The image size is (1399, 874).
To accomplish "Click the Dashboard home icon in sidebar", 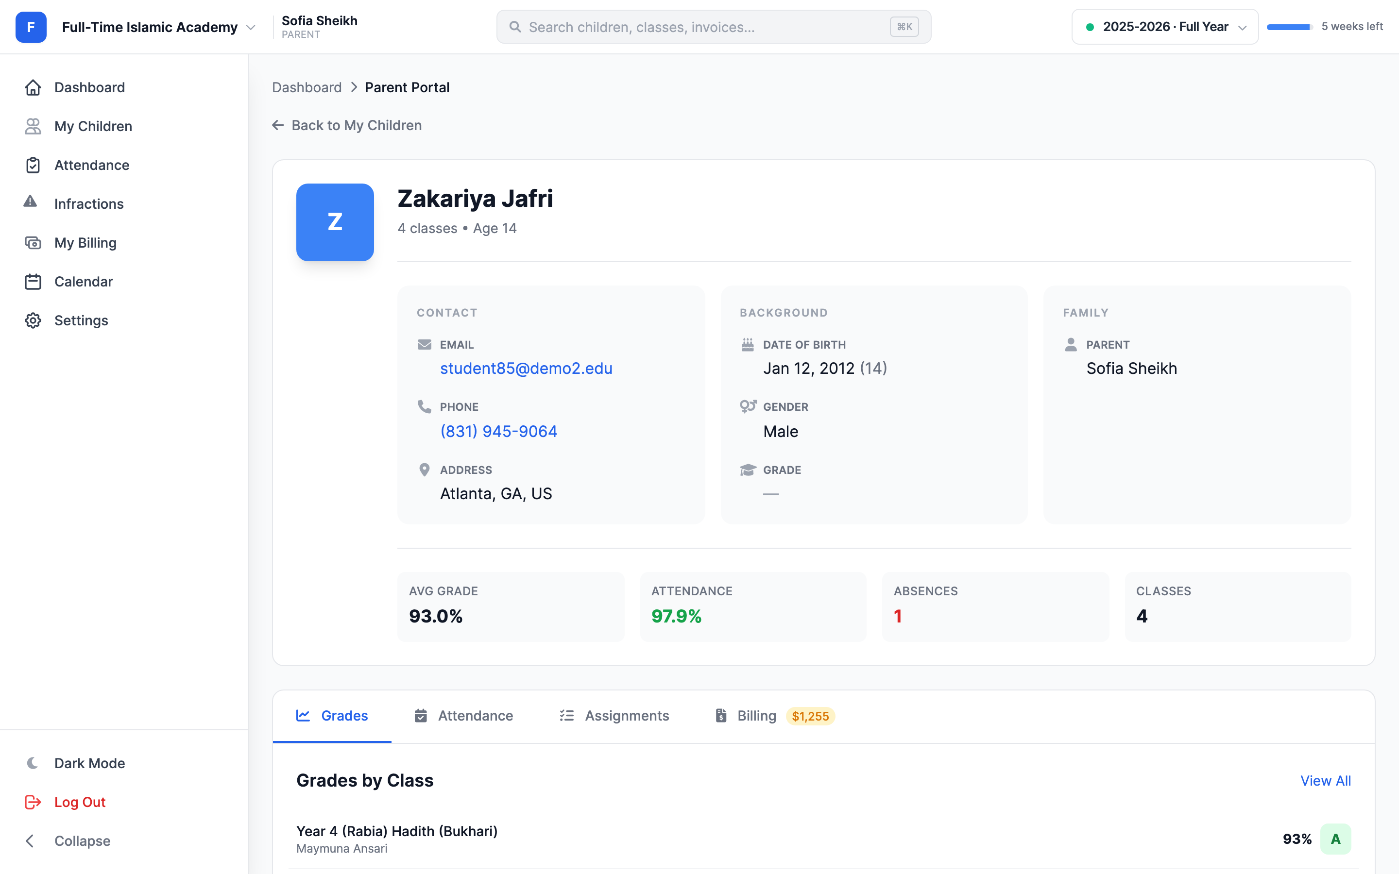I will click(x=33, y=87).
